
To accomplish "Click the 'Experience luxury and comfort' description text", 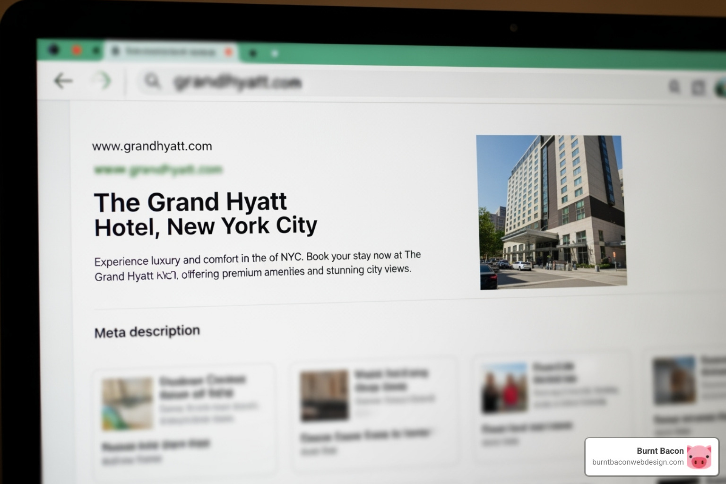I will [x=258, y=266].
